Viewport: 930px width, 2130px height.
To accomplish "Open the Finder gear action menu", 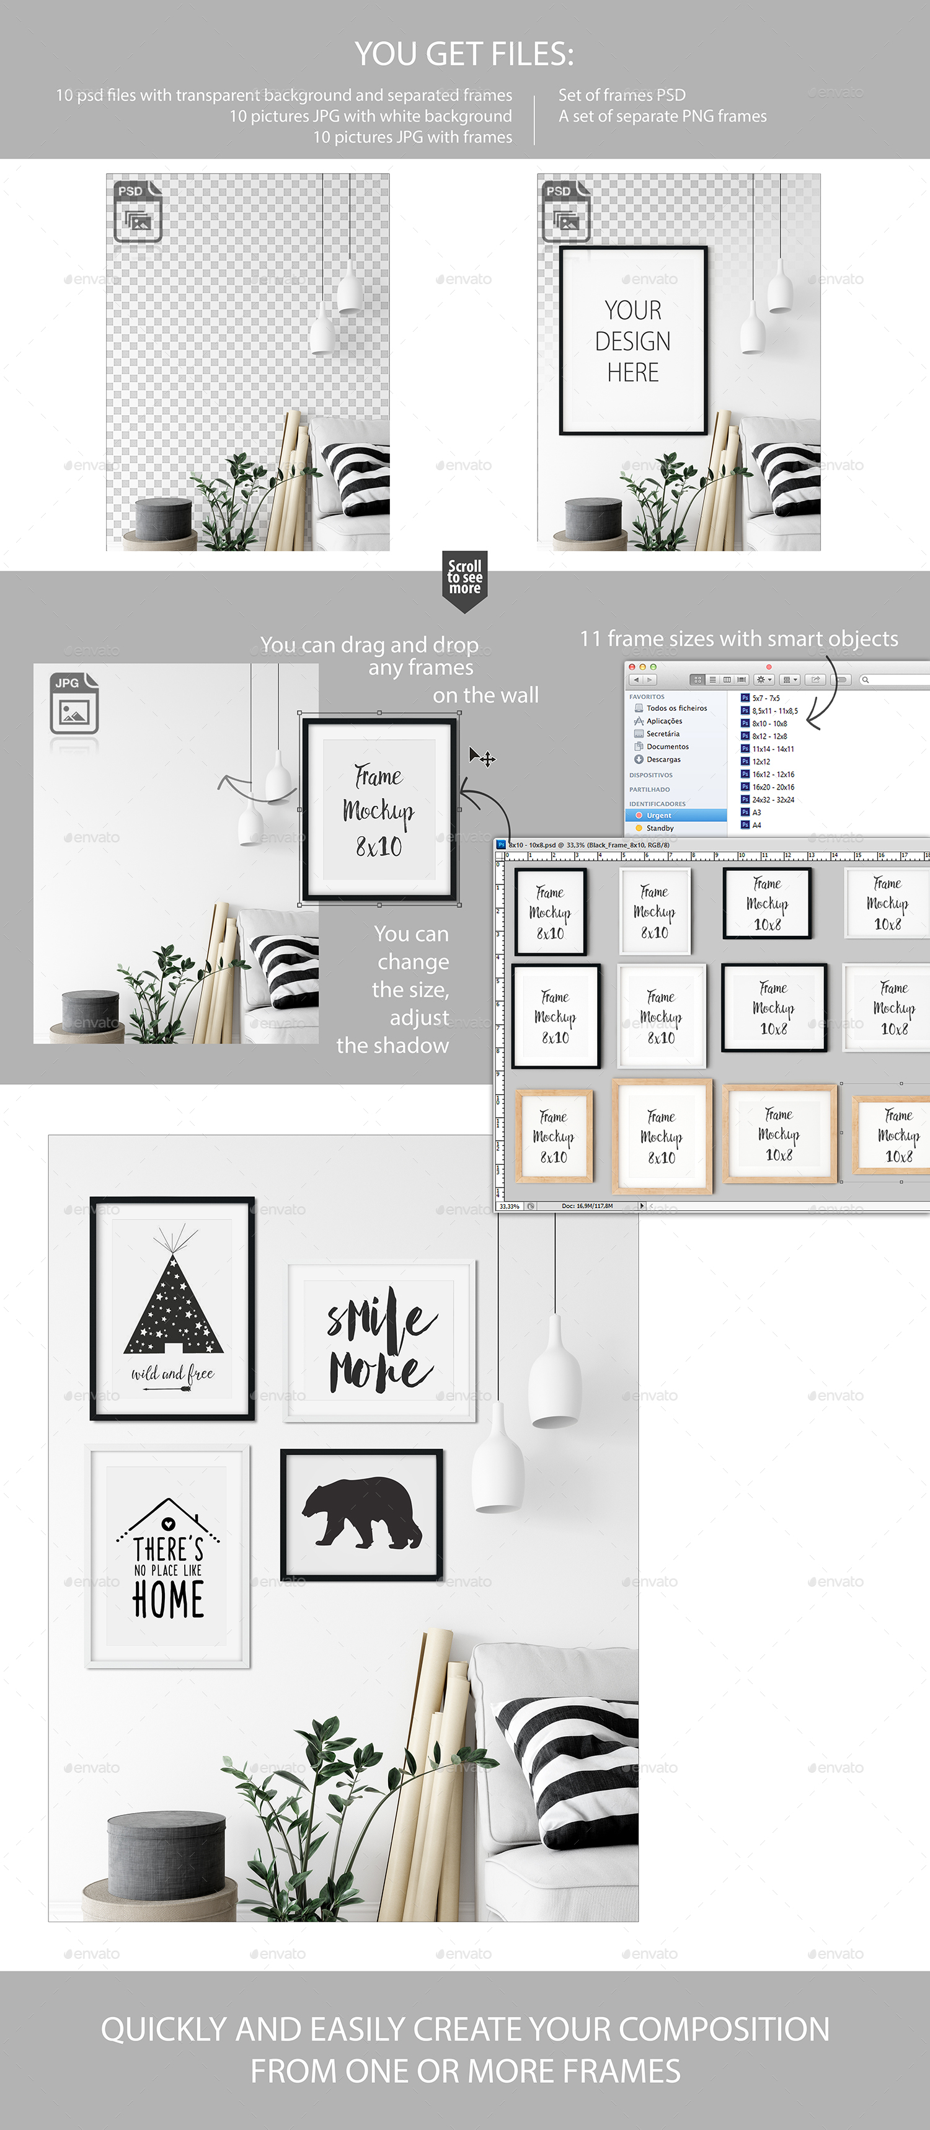I will (764, 680).
